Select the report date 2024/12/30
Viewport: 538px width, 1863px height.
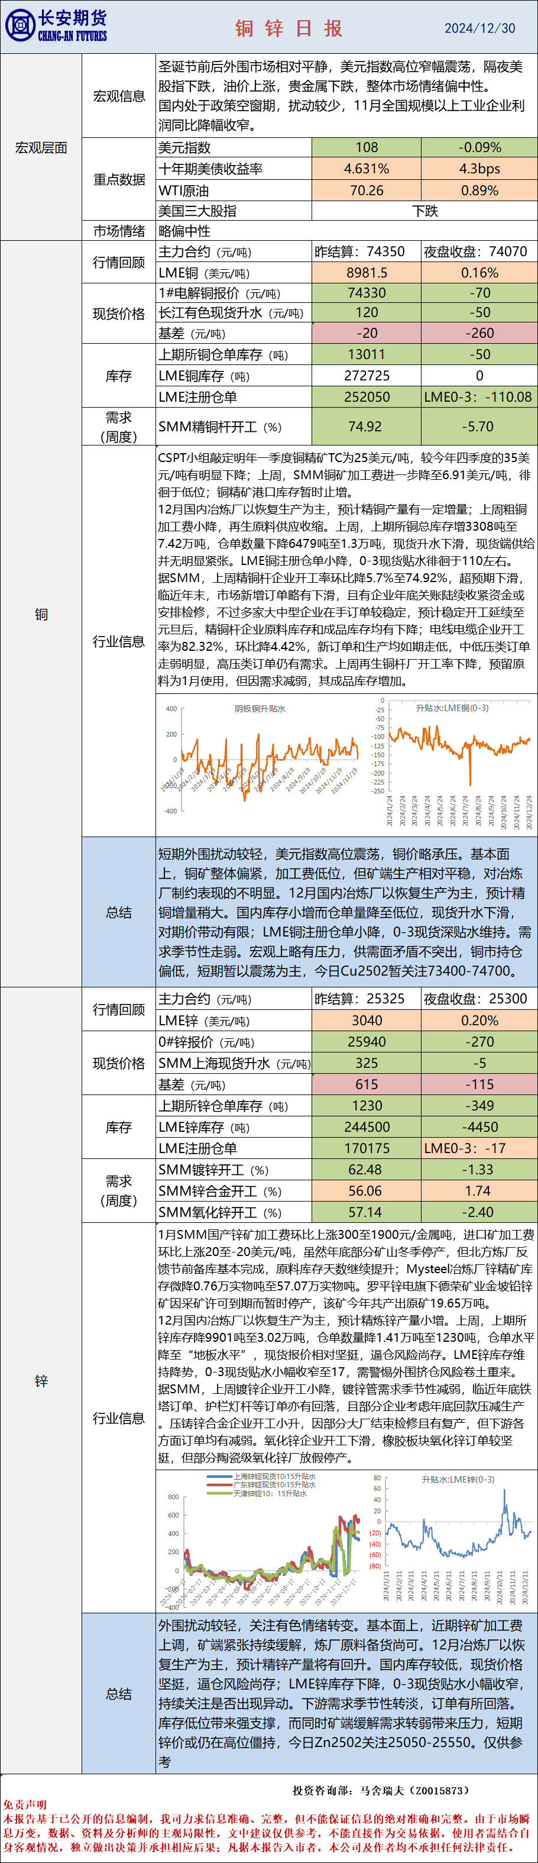pyautogui.click(x=479, y=28)
